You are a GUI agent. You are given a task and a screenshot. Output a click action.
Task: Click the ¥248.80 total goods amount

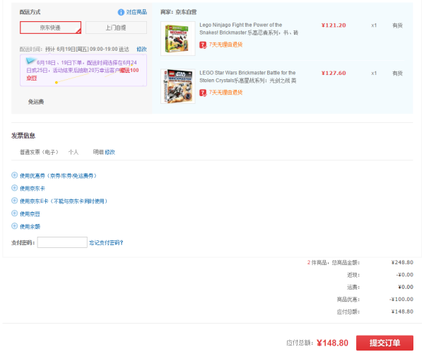402,263
